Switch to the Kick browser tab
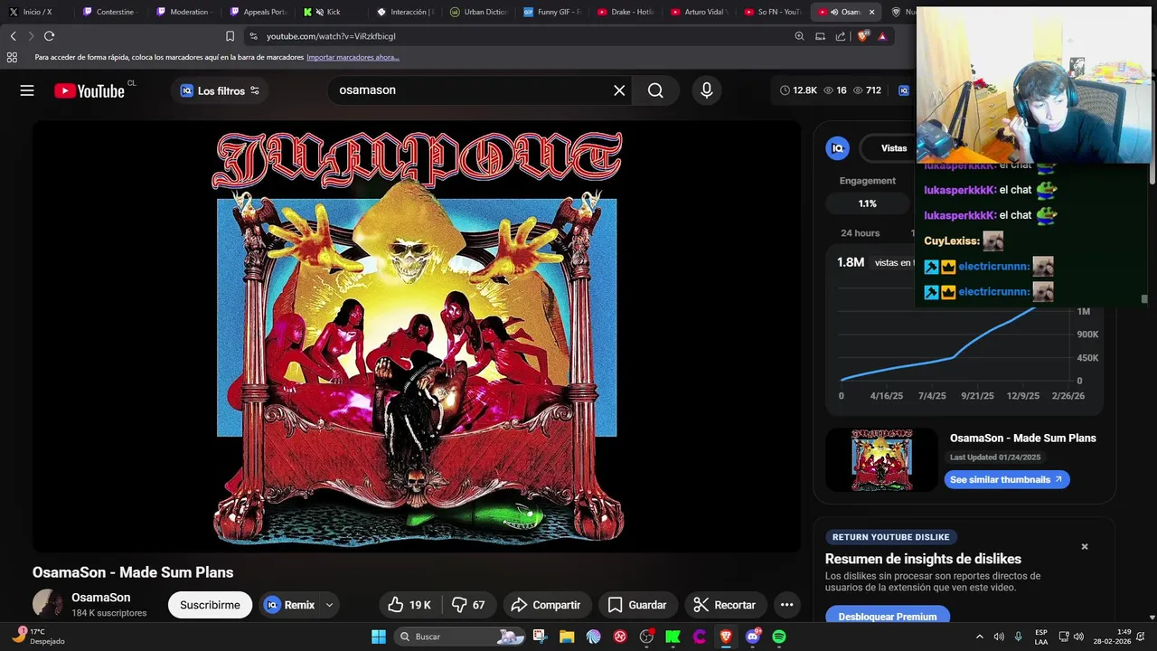Image resolution: width=1157 pixels, height=651 pixels. coord(334,12)
